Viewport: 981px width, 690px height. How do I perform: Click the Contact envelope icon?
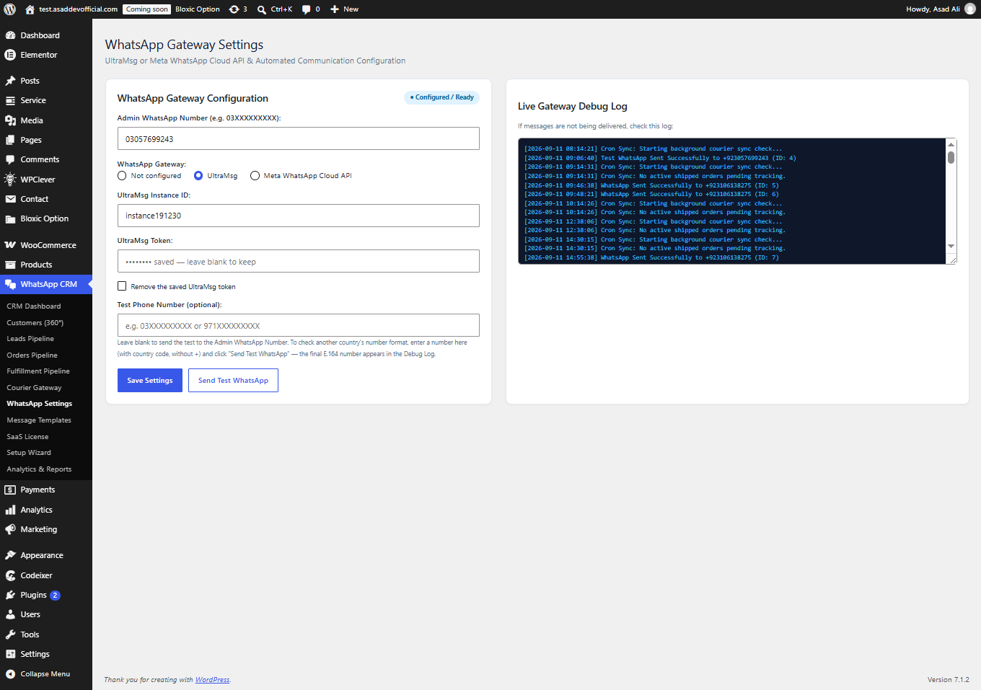10,199
